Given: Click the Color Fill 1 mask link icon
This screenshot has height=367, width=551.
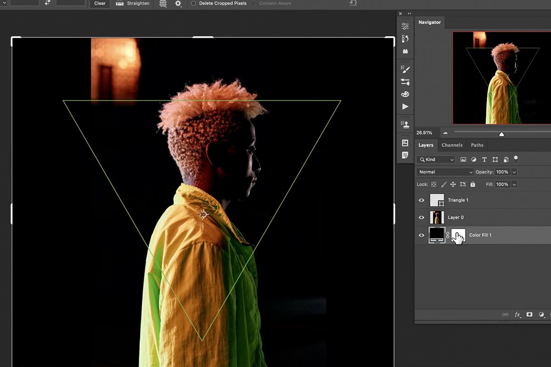Looking at the screenshot, I should (448, 235).
